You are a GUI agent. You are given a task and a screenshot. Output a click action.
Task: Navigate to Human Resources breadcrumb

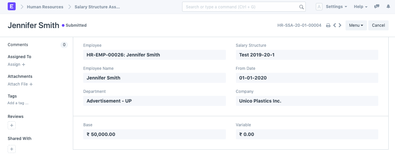pyautogui.click(x=45, y=7)
